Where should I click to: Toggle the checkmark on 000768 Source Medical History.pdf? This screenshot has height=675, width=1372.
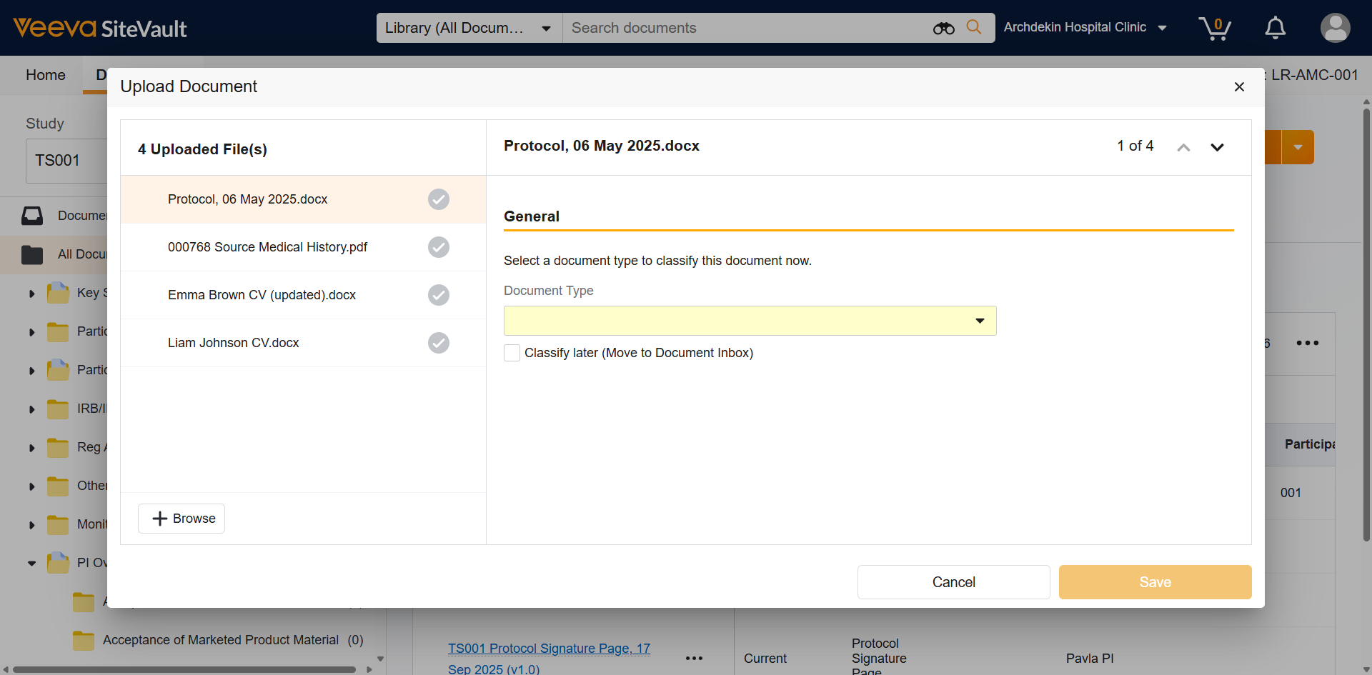(x=438, y=247)
